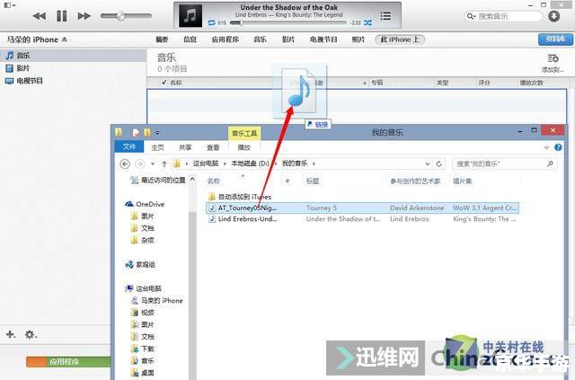Open the 信息 tab
Screen dimensions: 575x380
coord(190,40)
